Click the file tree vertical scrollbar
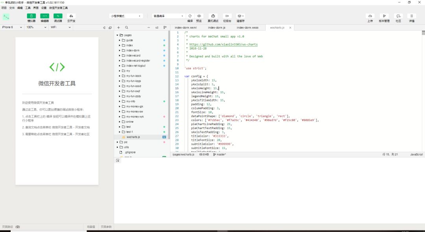Viewport: 425px width, 232px height. (x=169, y=85)
